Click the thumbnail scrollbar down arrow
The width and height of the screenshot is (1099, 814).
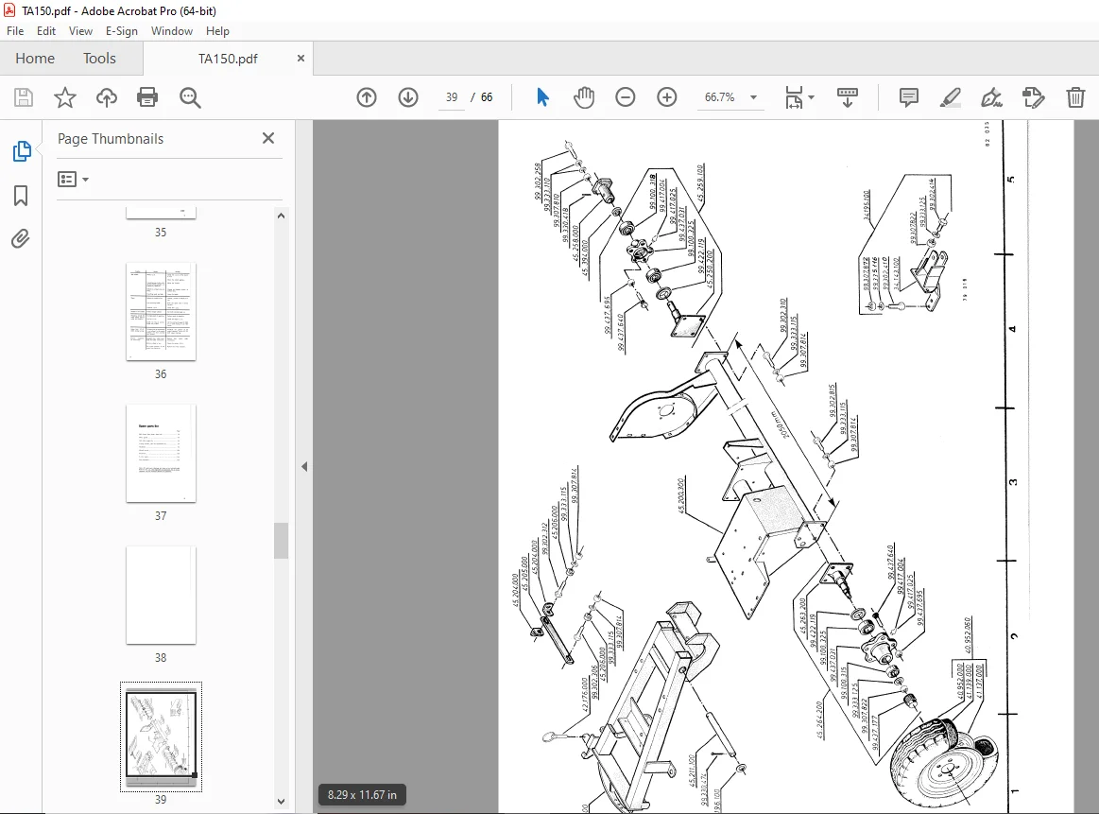(281, 802)
